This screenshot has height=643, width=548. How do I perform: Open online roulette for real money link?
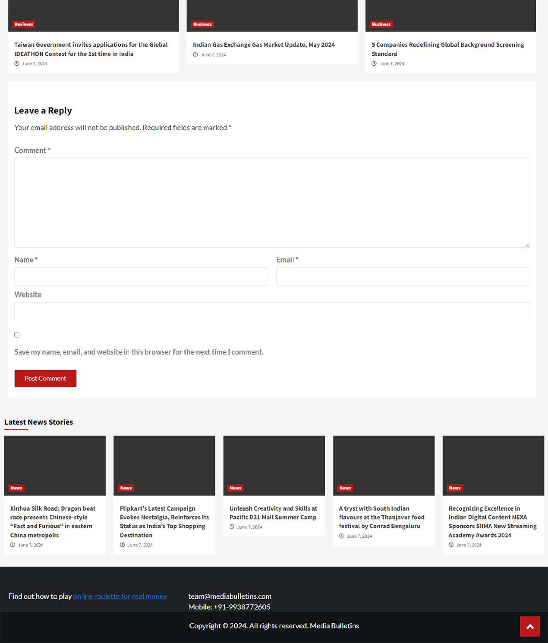(120, 596)
